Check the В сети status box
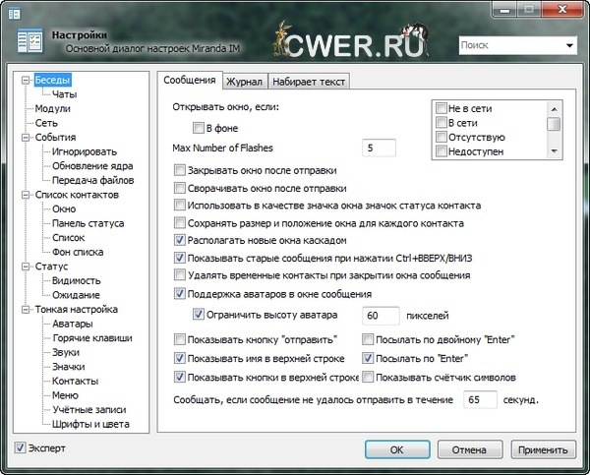 pyautogui.click(x=441, y=123)
